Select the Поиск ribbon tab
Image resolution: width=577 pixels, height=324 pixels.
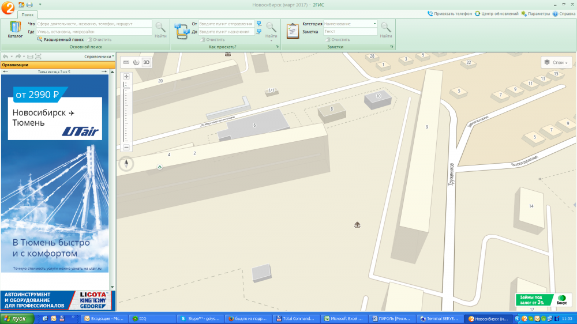28,14
